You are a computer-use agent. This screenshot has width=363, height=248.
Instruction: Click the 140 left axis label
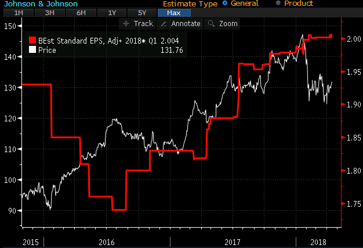(x=10, y=57)
